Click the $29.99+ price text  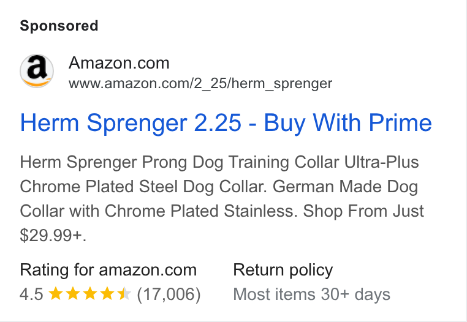coord(53,236)
